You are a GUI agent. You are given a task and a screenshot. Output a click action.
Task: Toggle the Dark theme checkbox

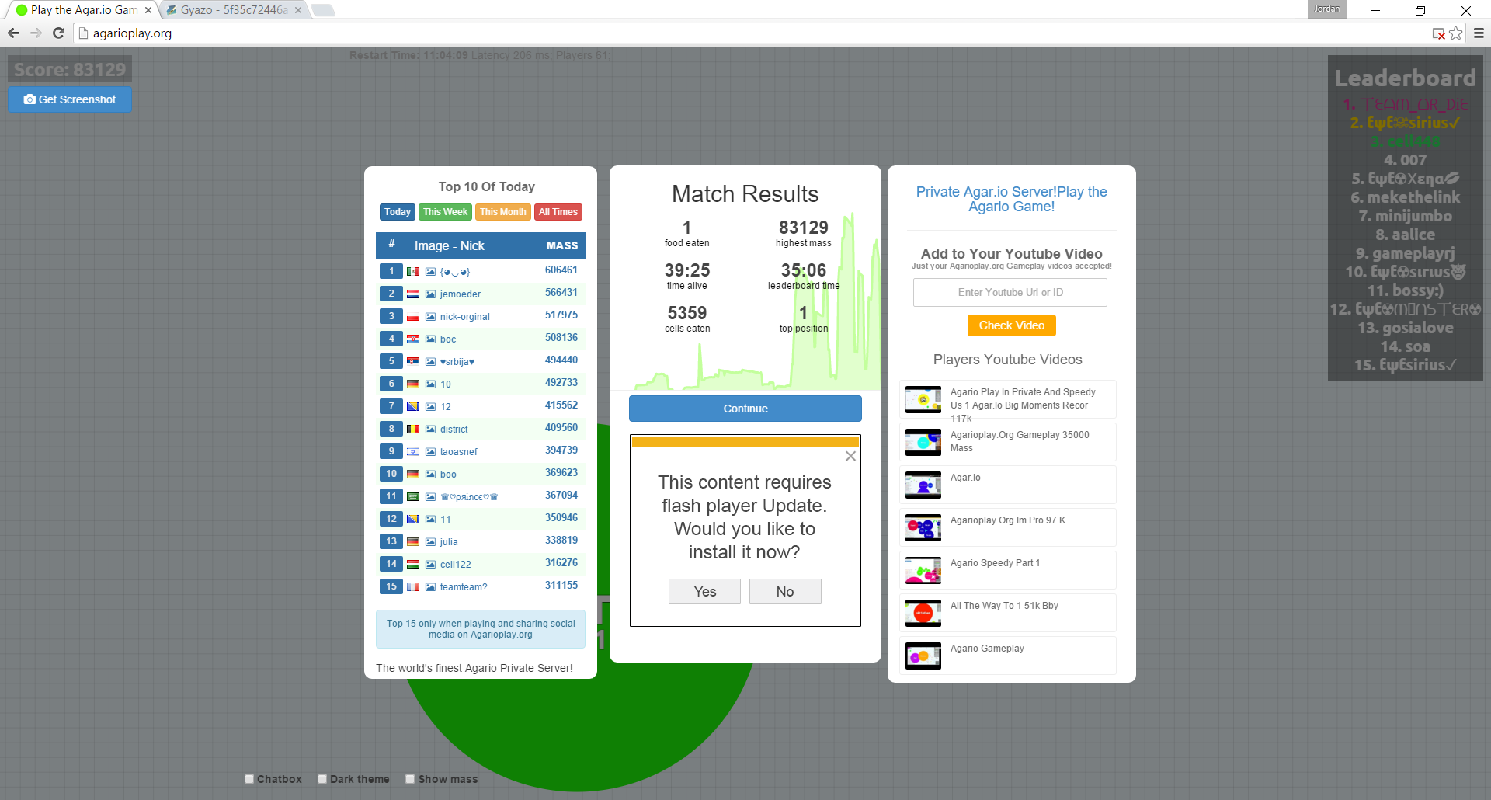pos(322,779)
